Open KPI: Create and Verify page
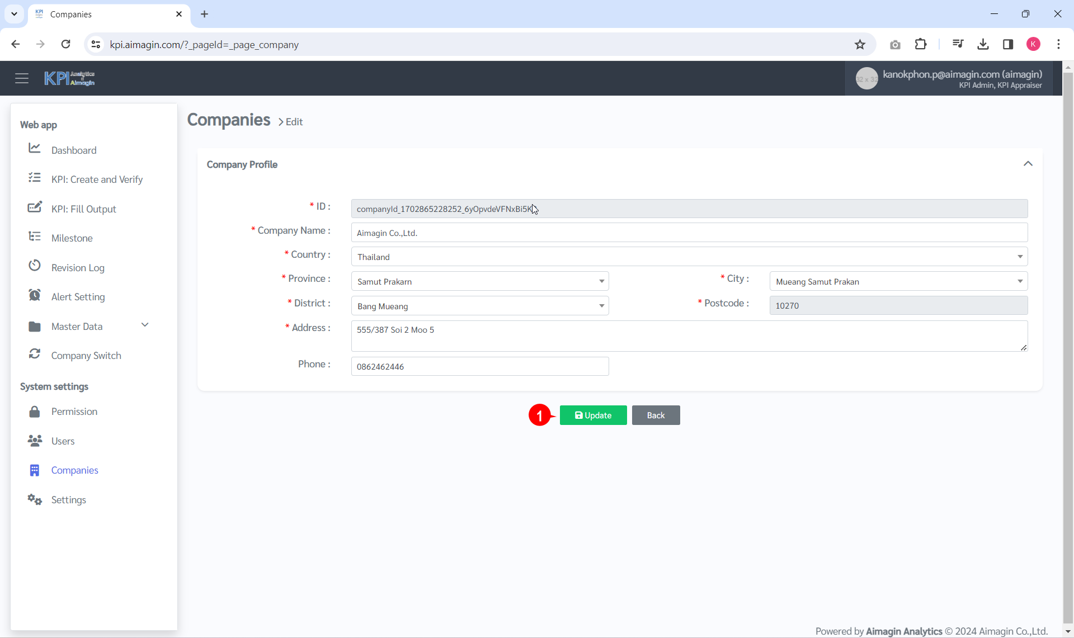The height and width of the screenshot is (638, 1074). tap(97, 179)
